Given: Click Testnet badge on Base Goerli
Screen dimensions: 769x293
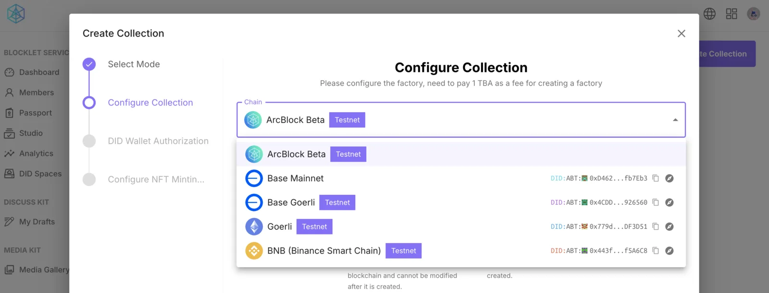Looking at the screenshot, I should pyautogui.click(x=337, y=202).
